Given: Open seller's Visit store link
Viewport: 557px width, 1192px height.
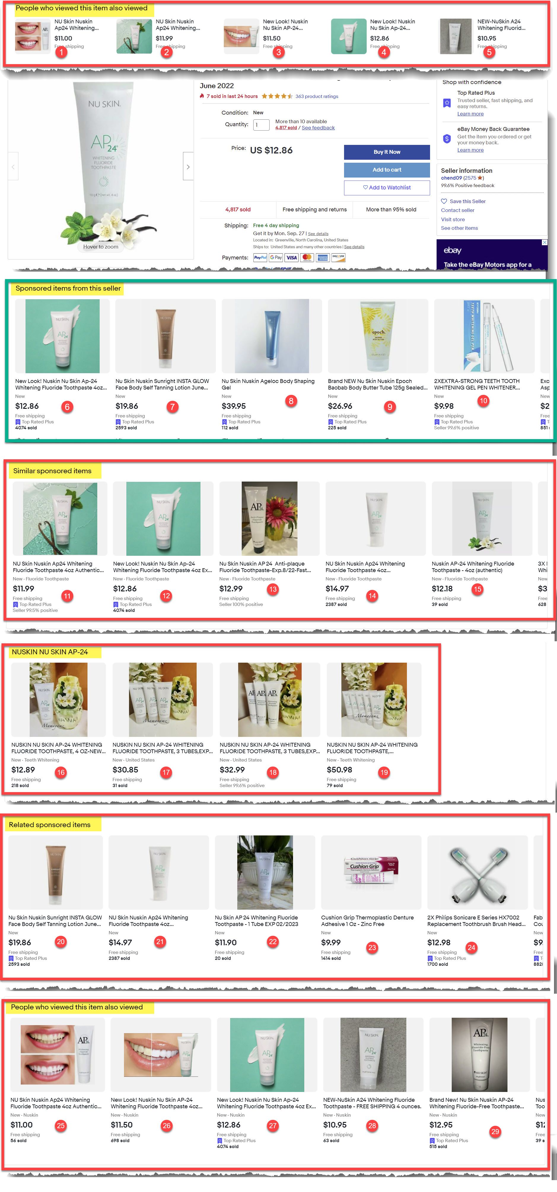Looking at the screenshot, I should (x=453, y=219).
